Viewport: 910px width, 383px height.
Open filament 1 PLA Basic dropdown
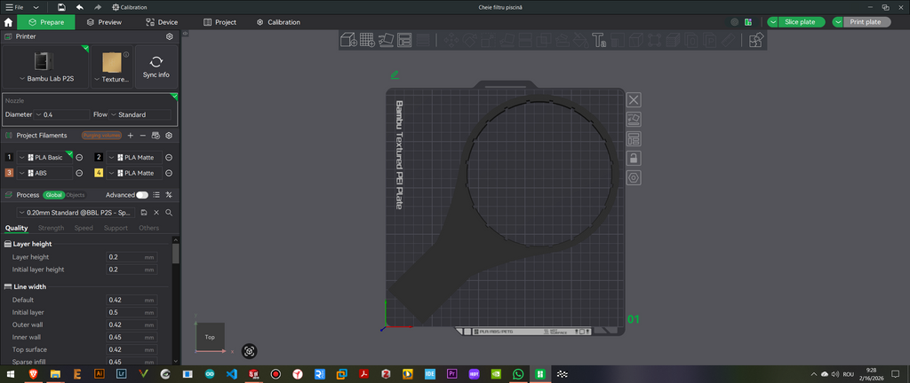click(44, 157)
